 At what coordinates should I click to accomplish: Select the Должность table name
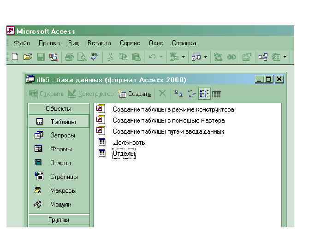[129, 142]
